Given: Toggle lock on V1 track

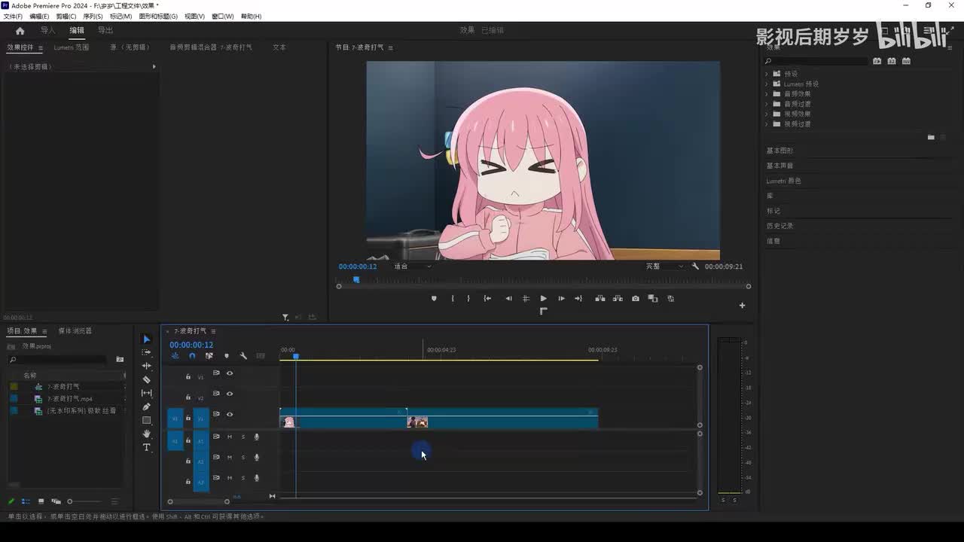Looking at the screenshot, I should [188, 418].
